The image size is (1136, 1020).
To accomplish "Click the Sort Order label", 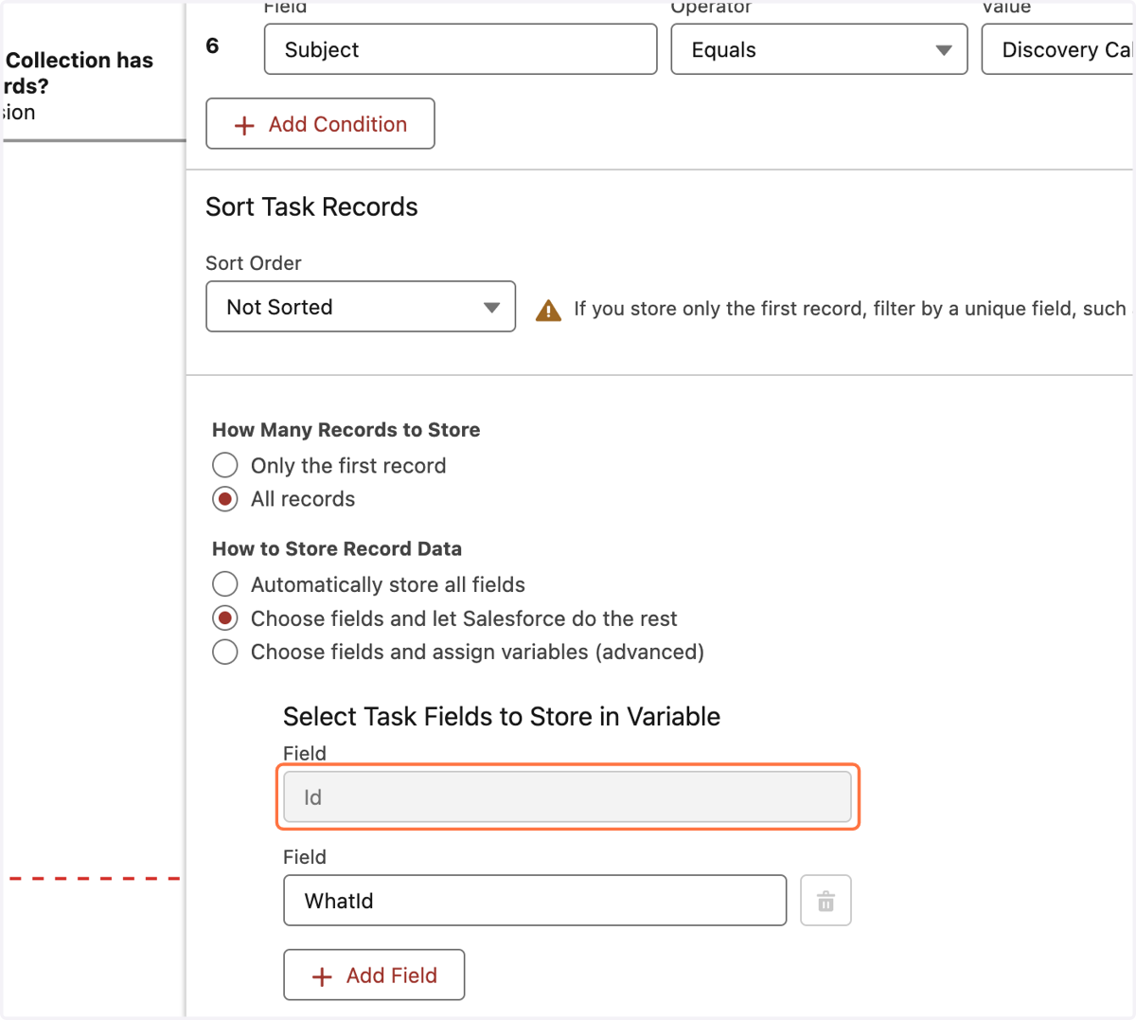I will point(254,263).
